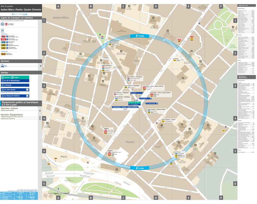Click the hospital H icon near Hôpital La Roseraie

click(101, 60)
